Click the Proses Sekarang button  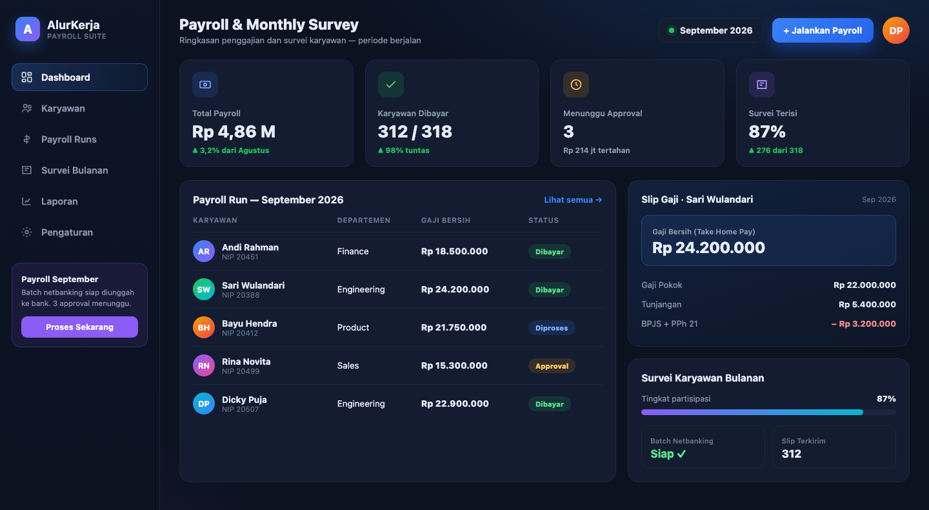[x=79, y=327]
